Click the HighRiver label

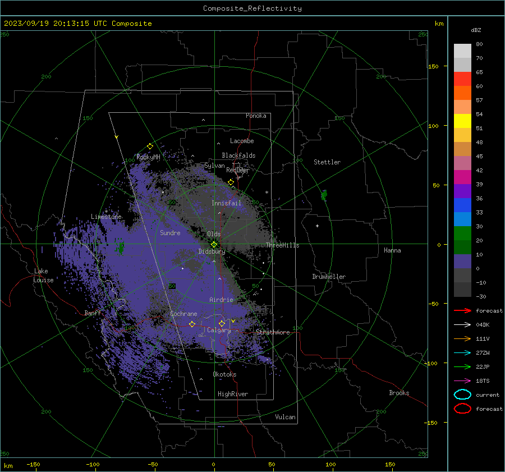tap(233, 394)
